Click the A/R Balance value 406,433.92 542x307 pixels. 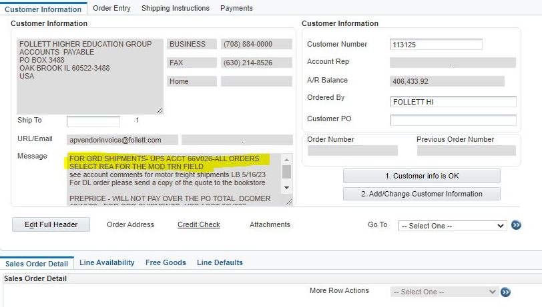(447, 81)
